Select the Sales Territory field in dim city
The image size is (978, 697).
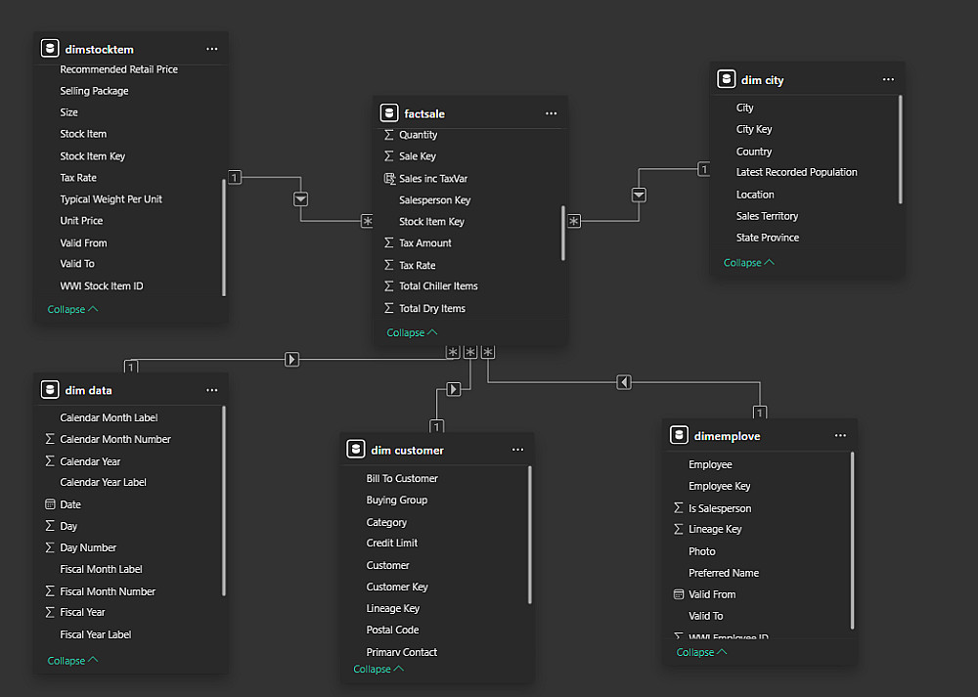[x=767, y=216]
